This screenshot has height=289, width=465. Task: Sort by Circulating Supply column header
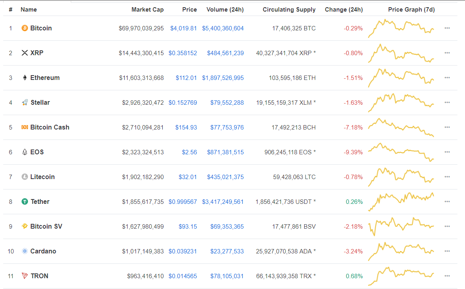click(x=289, y=10)
